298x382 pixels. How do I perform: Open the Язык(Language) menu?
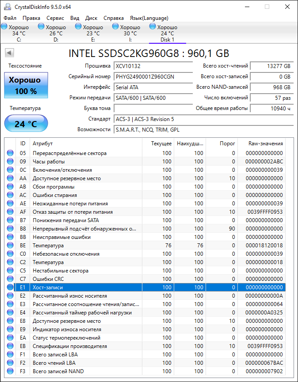click(149, 18)
